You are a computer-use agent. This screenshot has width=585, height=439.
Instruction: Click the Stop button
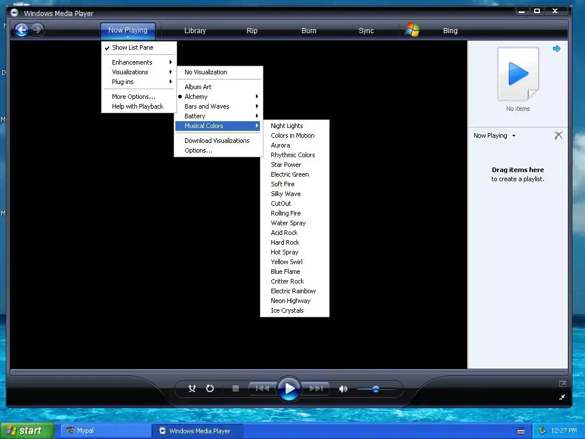(235, 389)
